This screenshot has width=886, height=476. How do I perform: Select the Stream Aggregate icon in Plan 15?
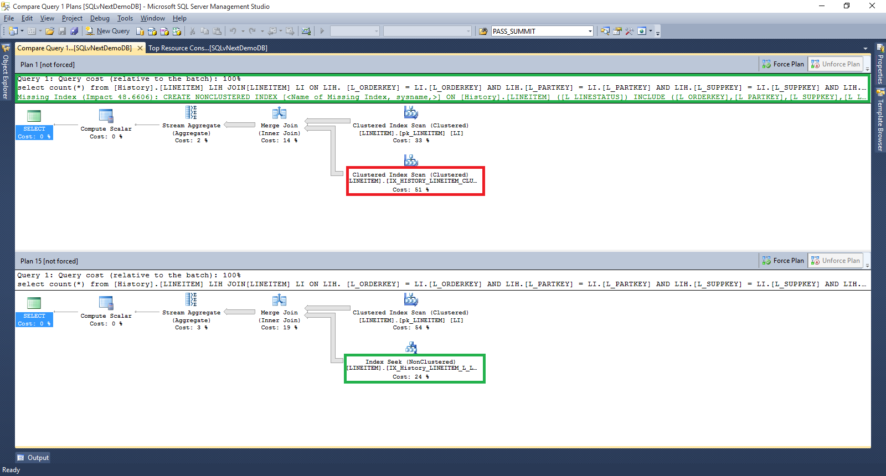pyautogui.click(x=191, y=300)
